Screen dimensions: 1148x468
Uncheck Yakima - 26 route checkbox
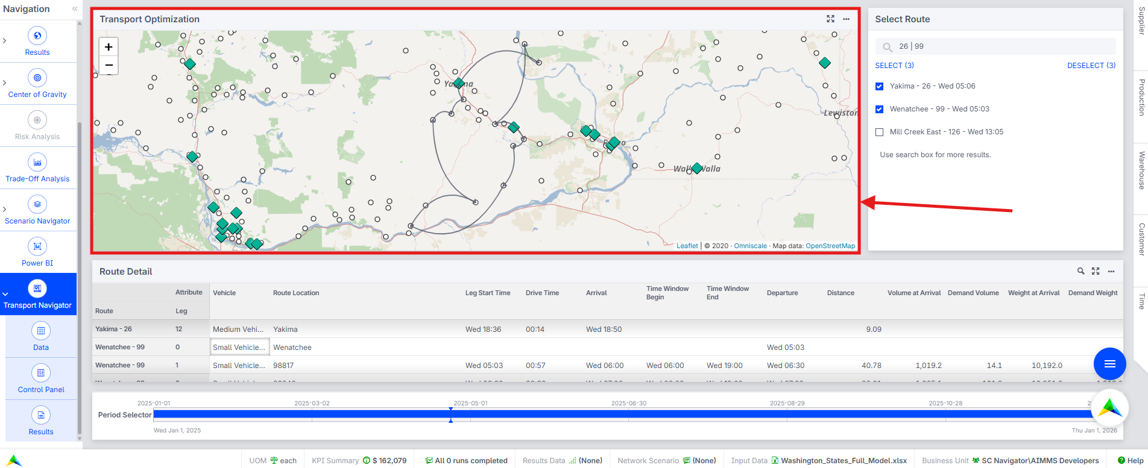click(879, 87)
